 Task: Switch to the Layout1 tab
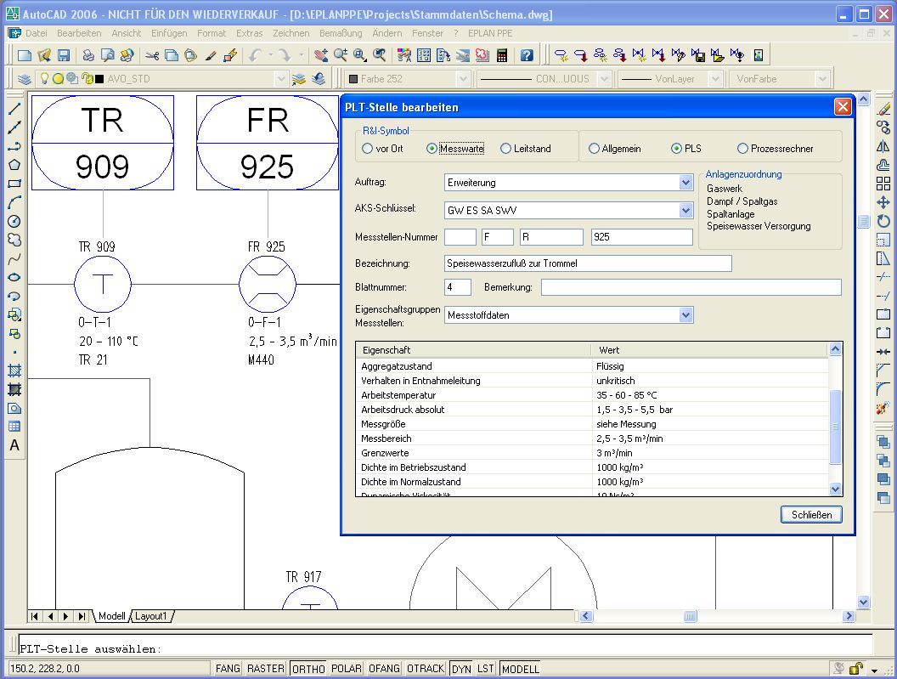point(152,616)
